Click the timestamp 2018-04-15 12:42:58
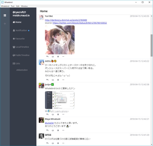Viewport: 153px width, 146px height. point(140,84)
